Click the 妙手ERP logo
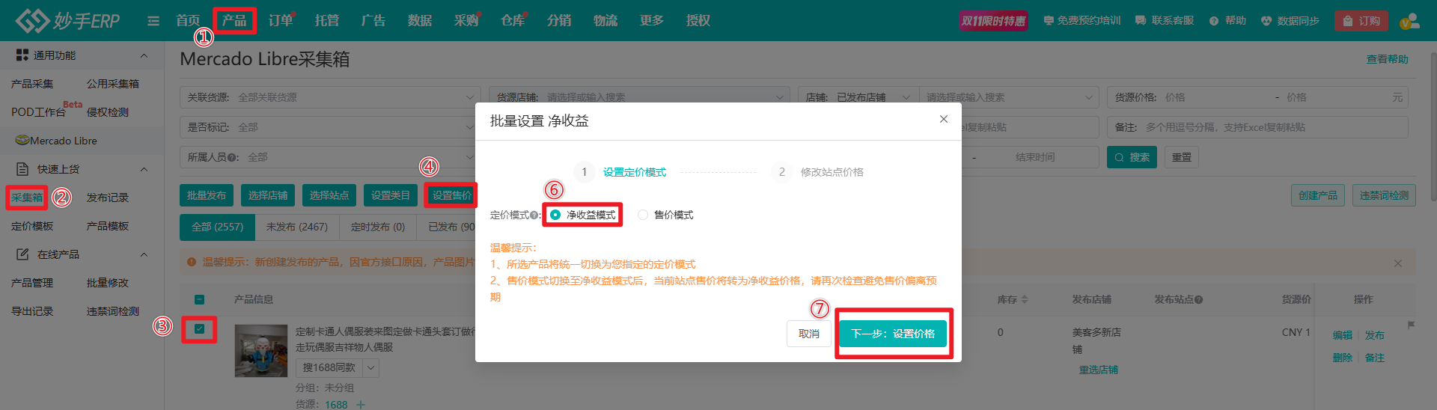 [67, 20]
